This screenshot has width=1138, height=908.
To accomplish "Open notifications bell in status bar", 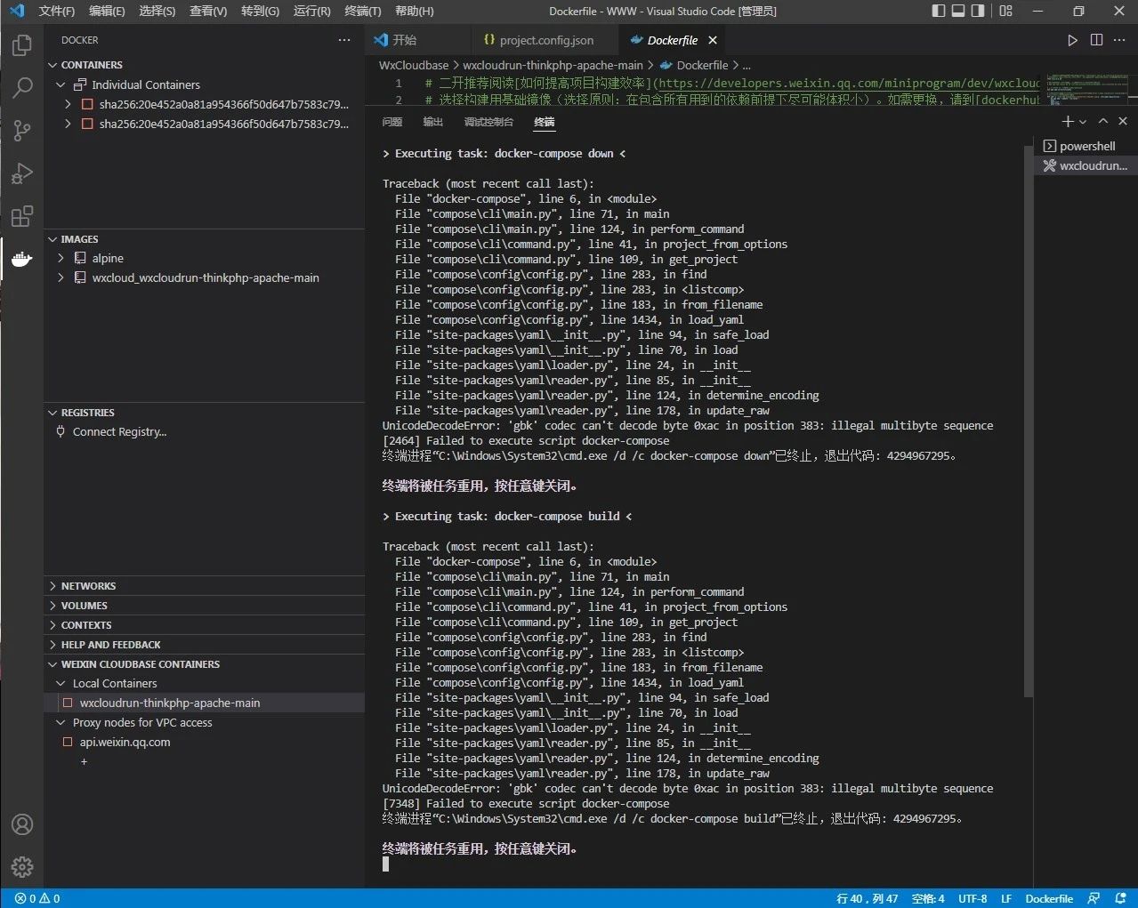I will click(1120, 898).
